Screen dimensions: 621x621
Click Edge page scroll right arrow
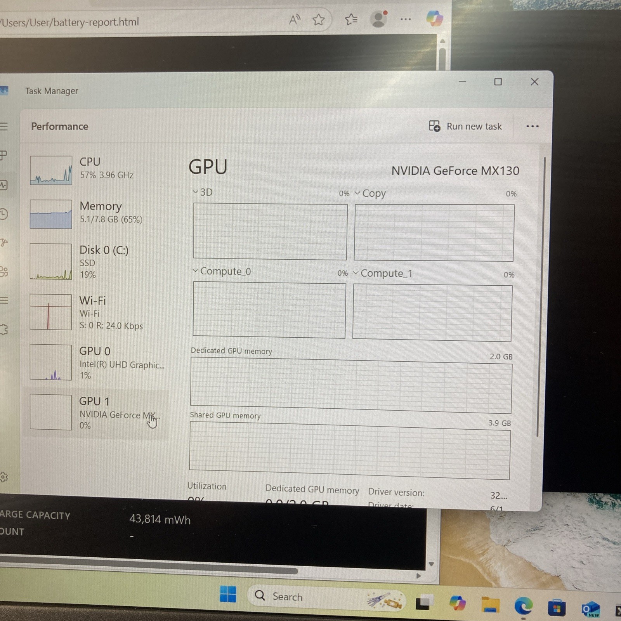[418, 576]
